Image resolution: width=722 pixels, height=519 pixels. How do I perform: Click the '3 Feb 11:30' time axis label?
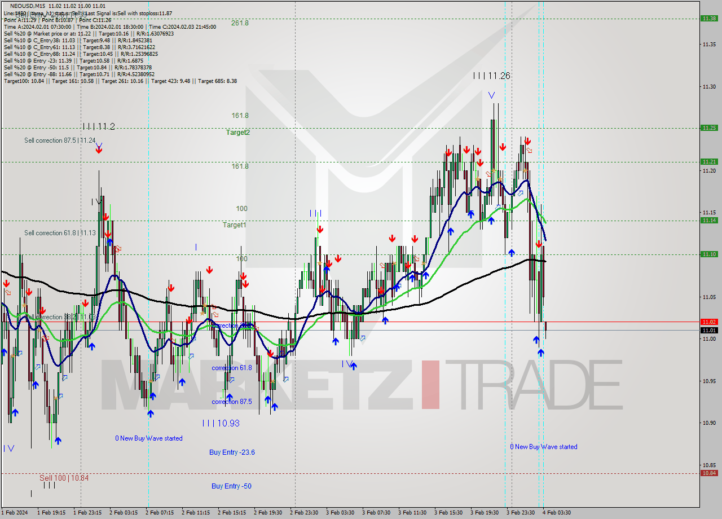pos(412,513)
